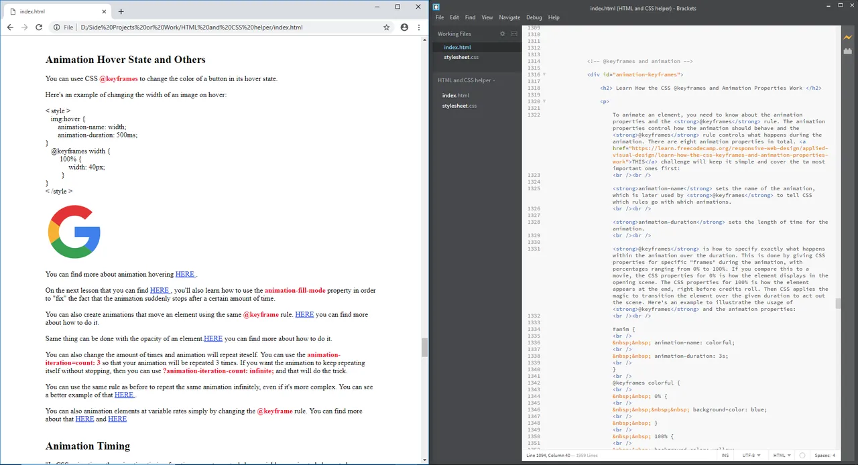
Task: Open the Edit menu in Brackets
Action: 454,17
